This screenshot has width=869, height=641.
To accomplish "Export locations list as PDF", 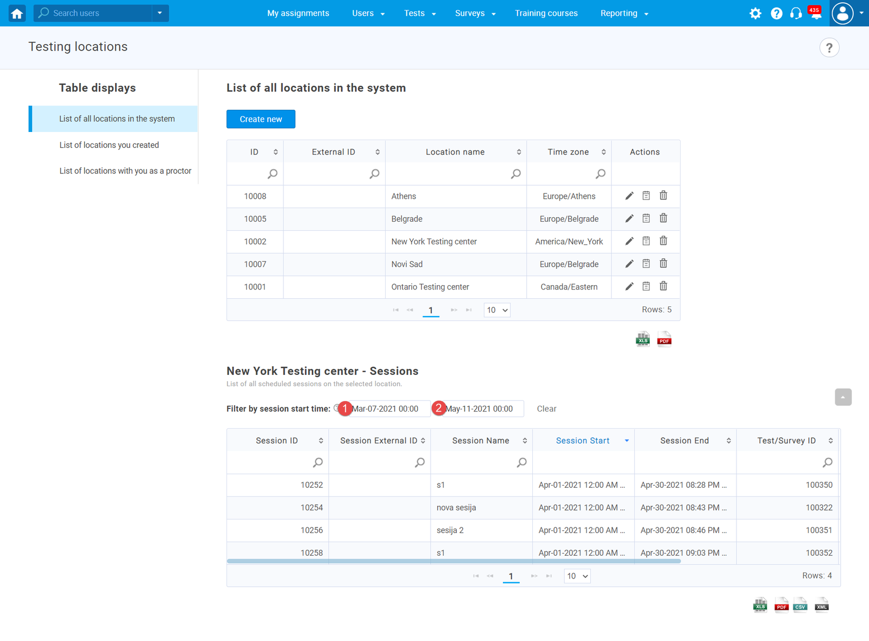I will pyautogui.click(x=664, y=339).
